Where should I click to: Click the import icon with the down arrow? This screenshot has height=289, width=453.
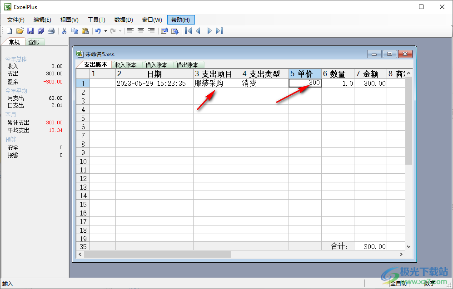[x=175, y=31]
